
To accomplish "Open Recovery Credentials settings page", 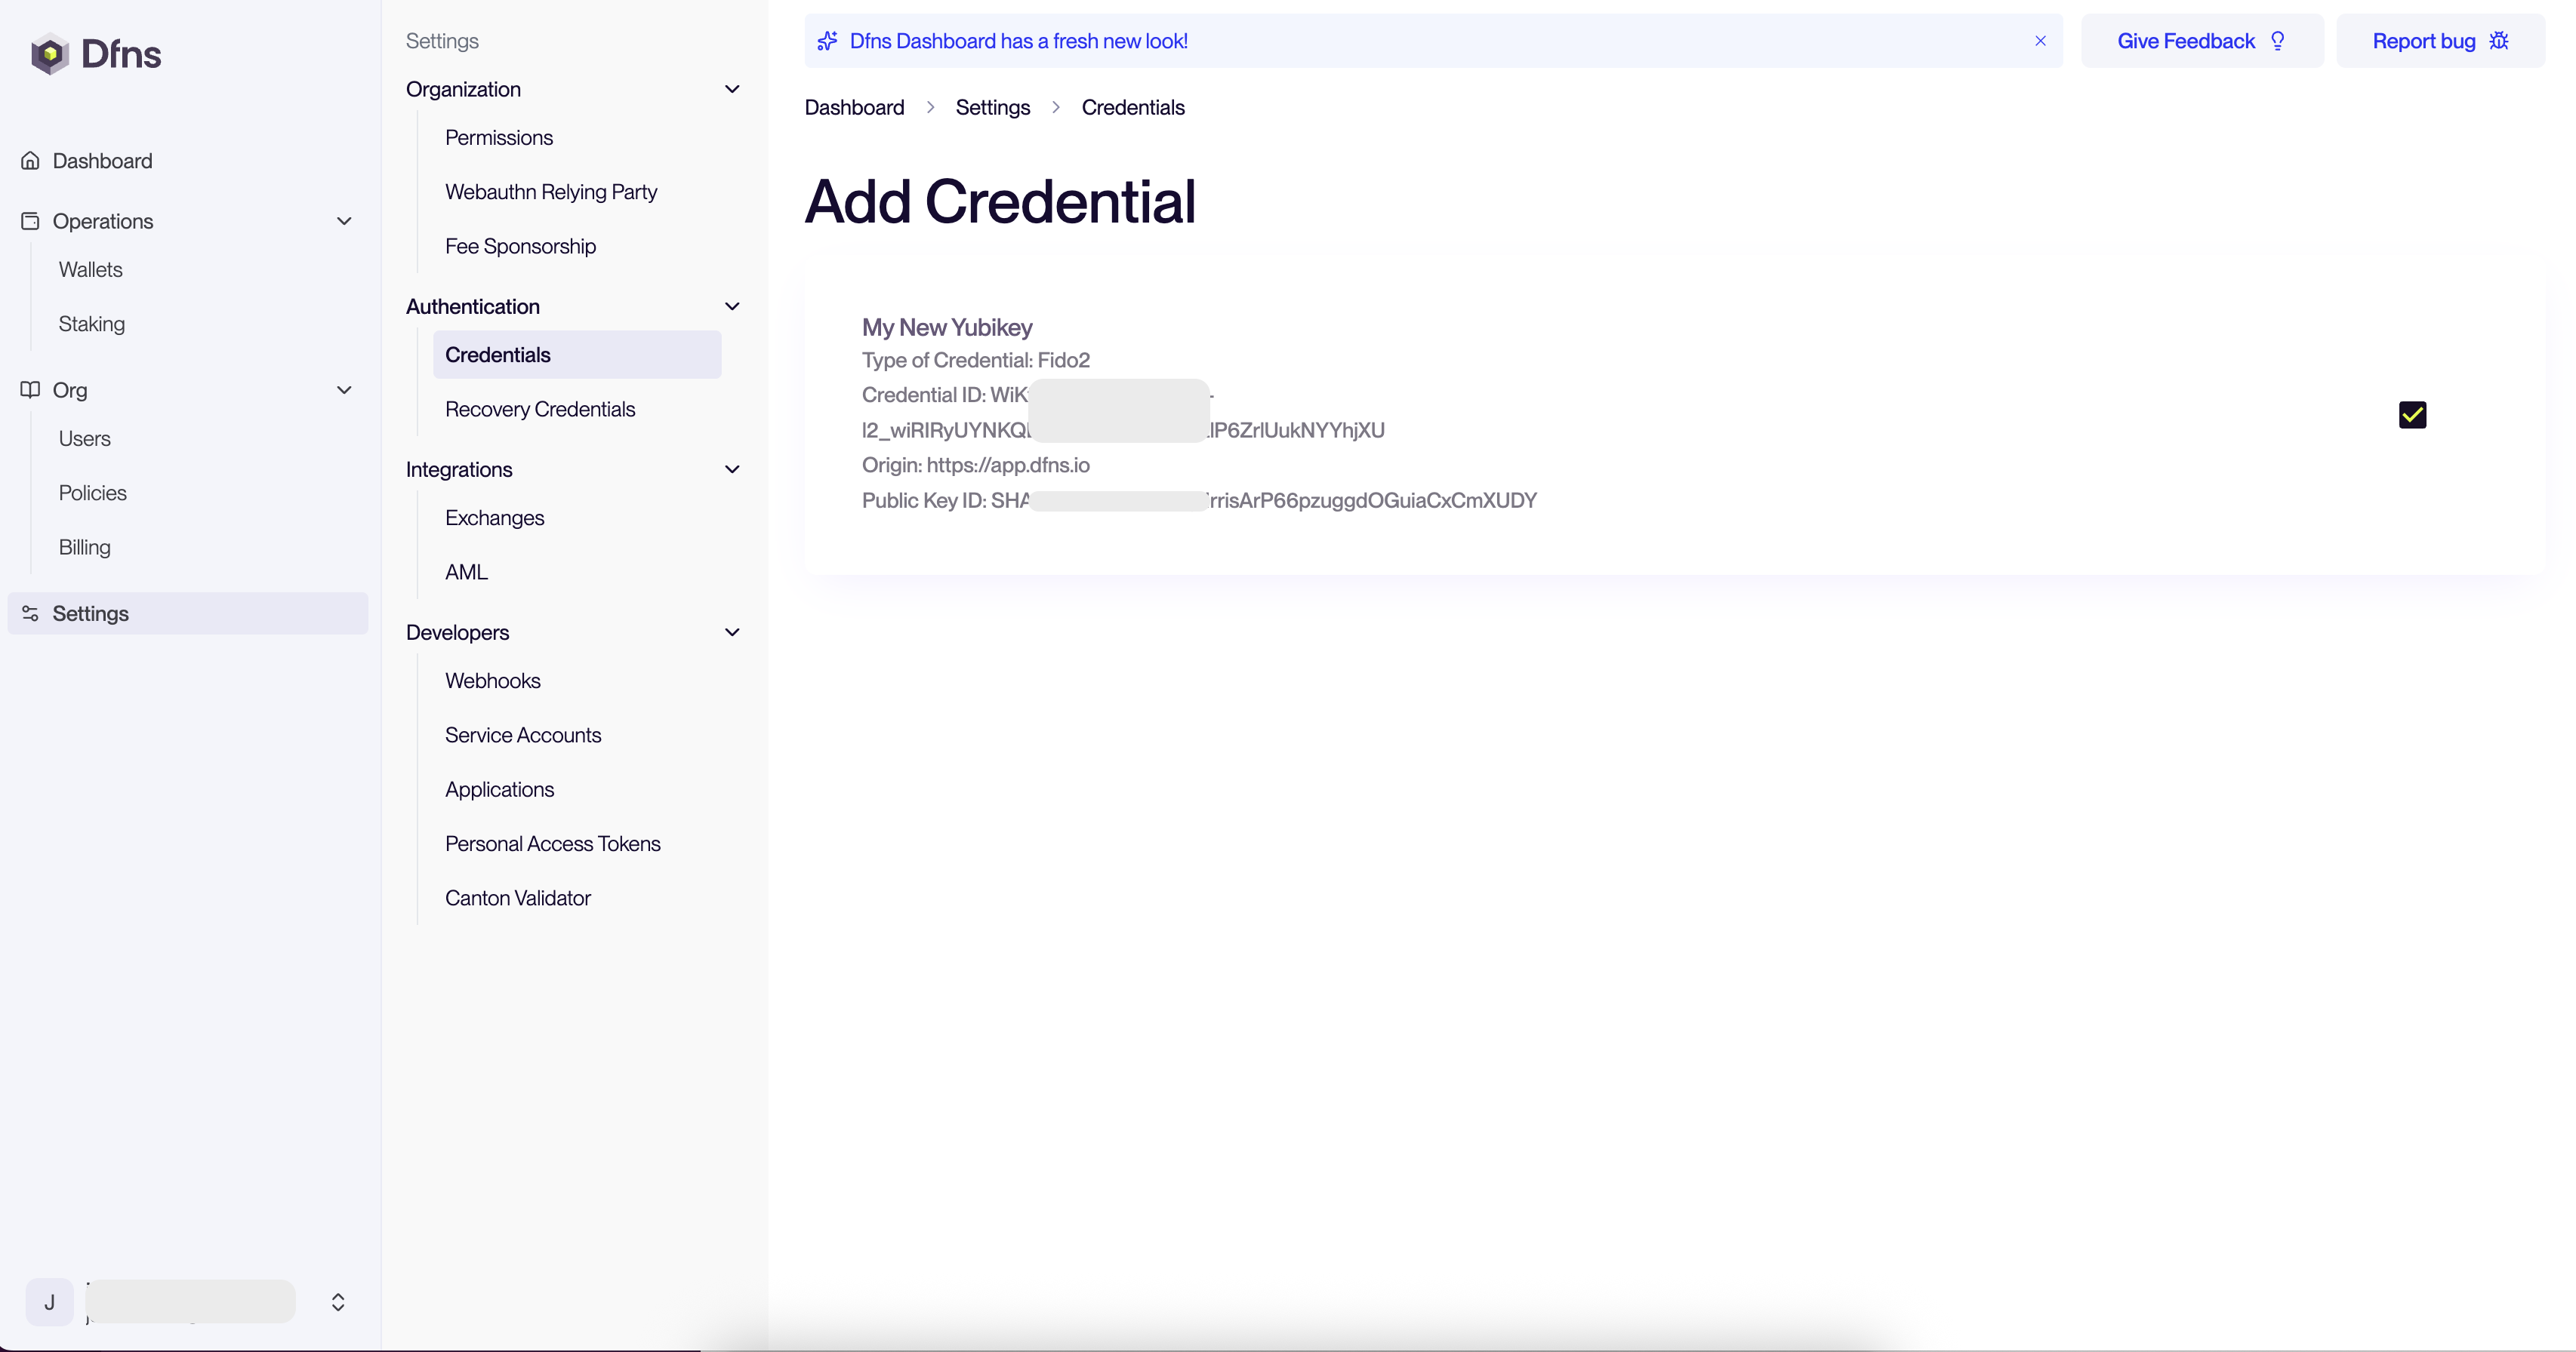I will [x=540, y=409].
